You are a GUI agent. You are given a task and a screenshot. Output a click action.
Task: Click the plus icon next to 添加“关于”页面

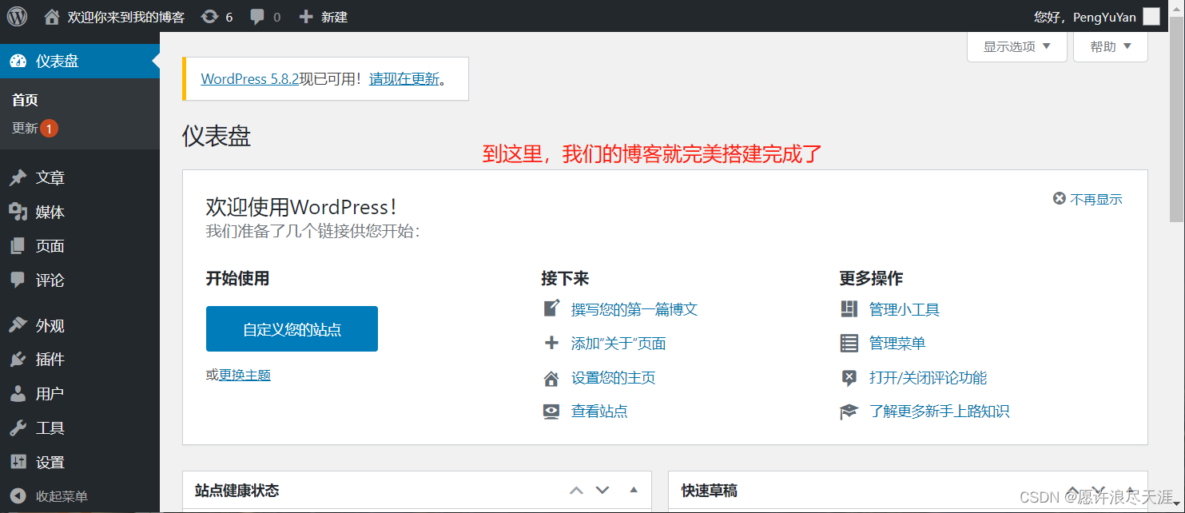551,343
